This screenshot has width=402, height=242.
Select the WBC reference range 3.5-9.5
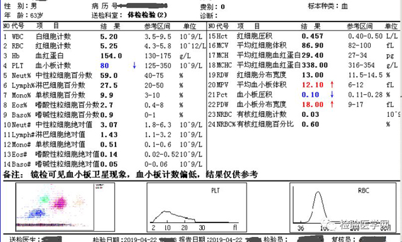[158, 36]
